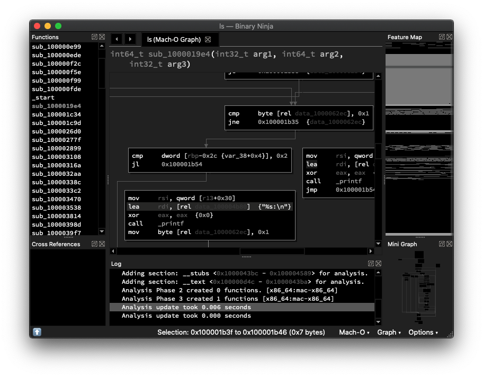Viewport: 483px width, 377px height.
Task: Click inside the Mini Graph overview
Action: click(419, 286)
